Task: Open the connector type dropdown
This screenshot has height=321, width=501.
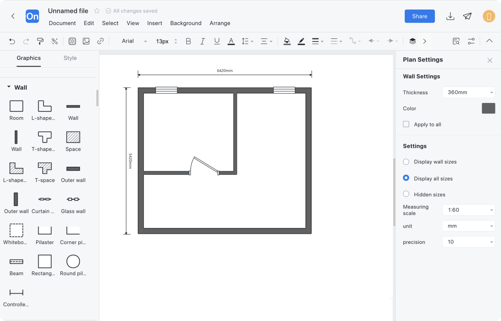Action: click(355, 41)
